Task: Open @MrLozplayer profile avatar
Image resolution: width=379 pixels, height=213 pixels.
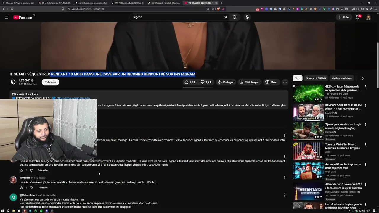Action: pyautogui.click(x=13, y=197)
